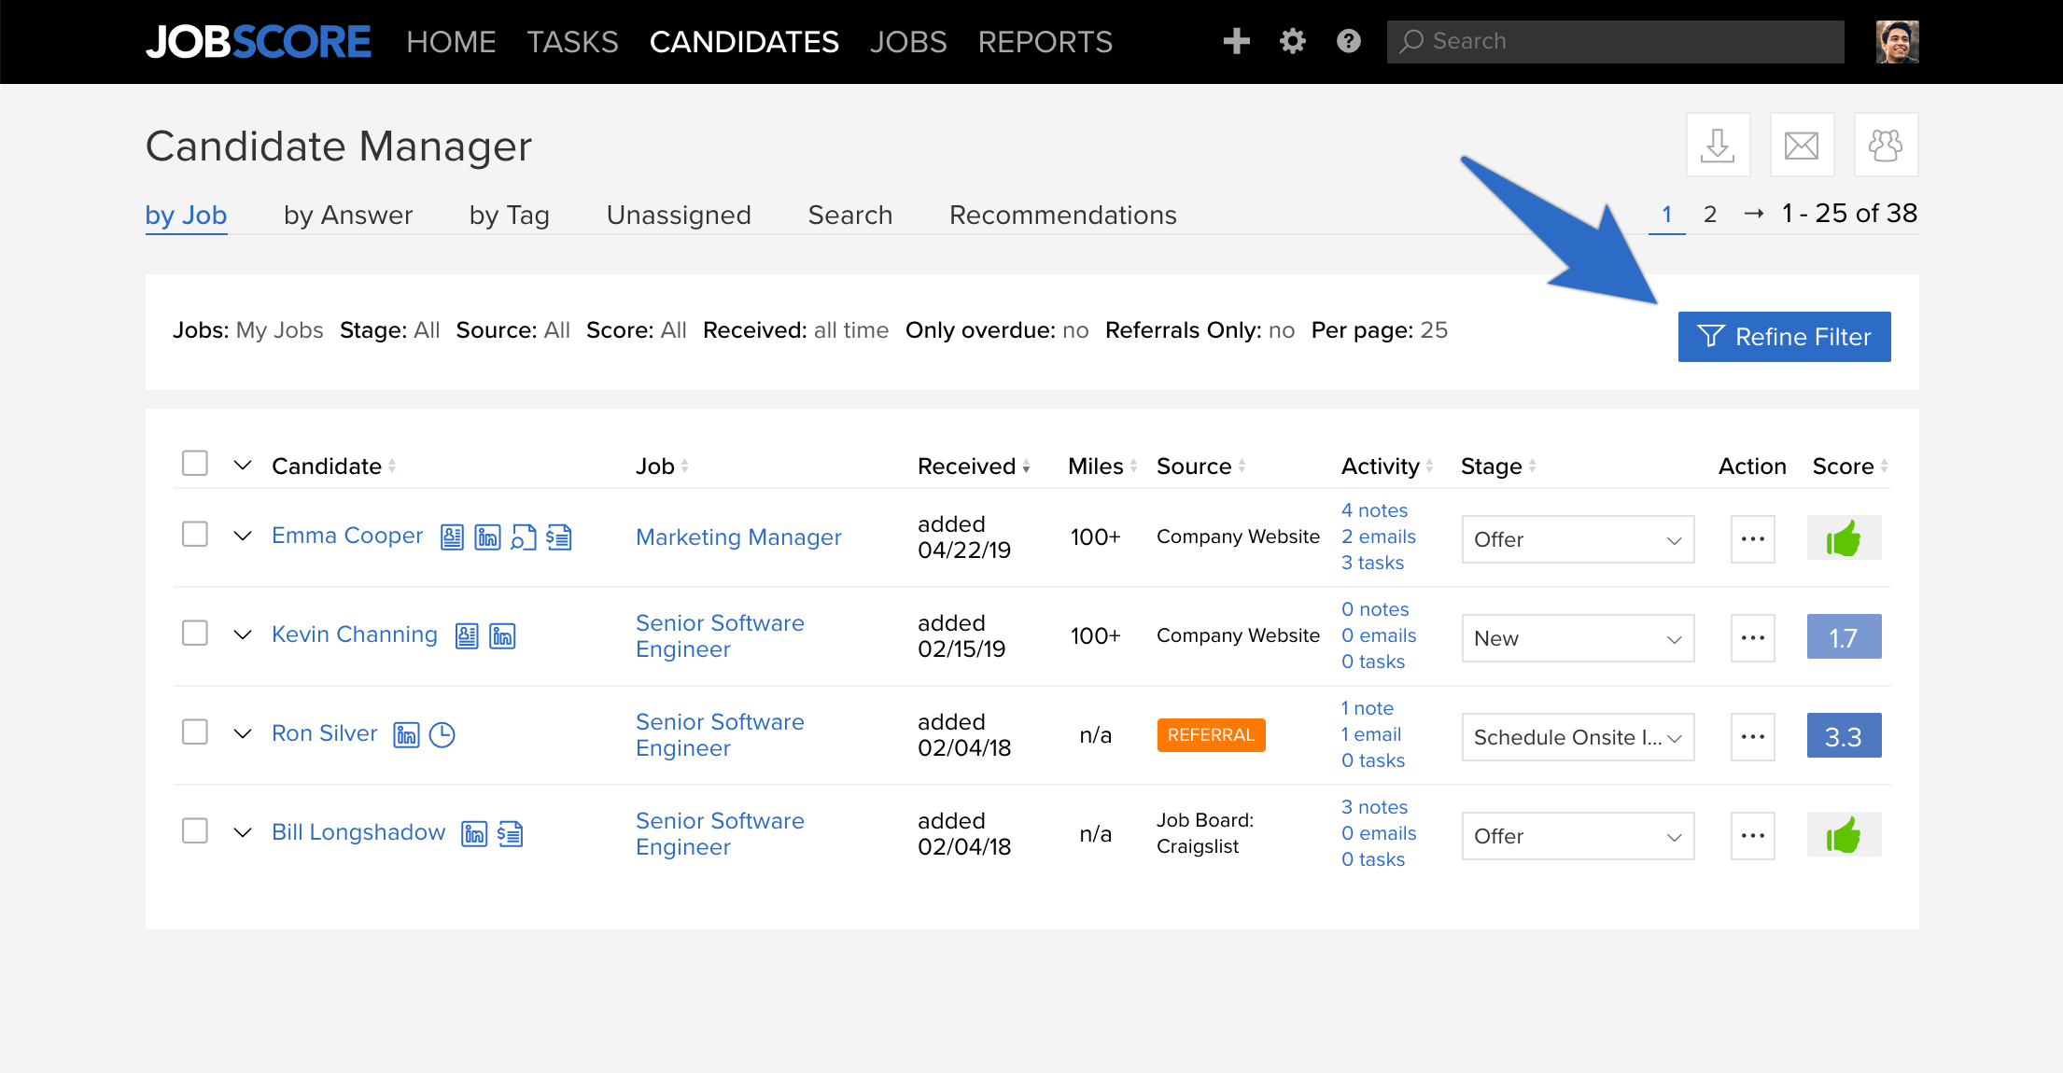Open the settings gear icon
The image size is (2063, 1073).
1293,41
